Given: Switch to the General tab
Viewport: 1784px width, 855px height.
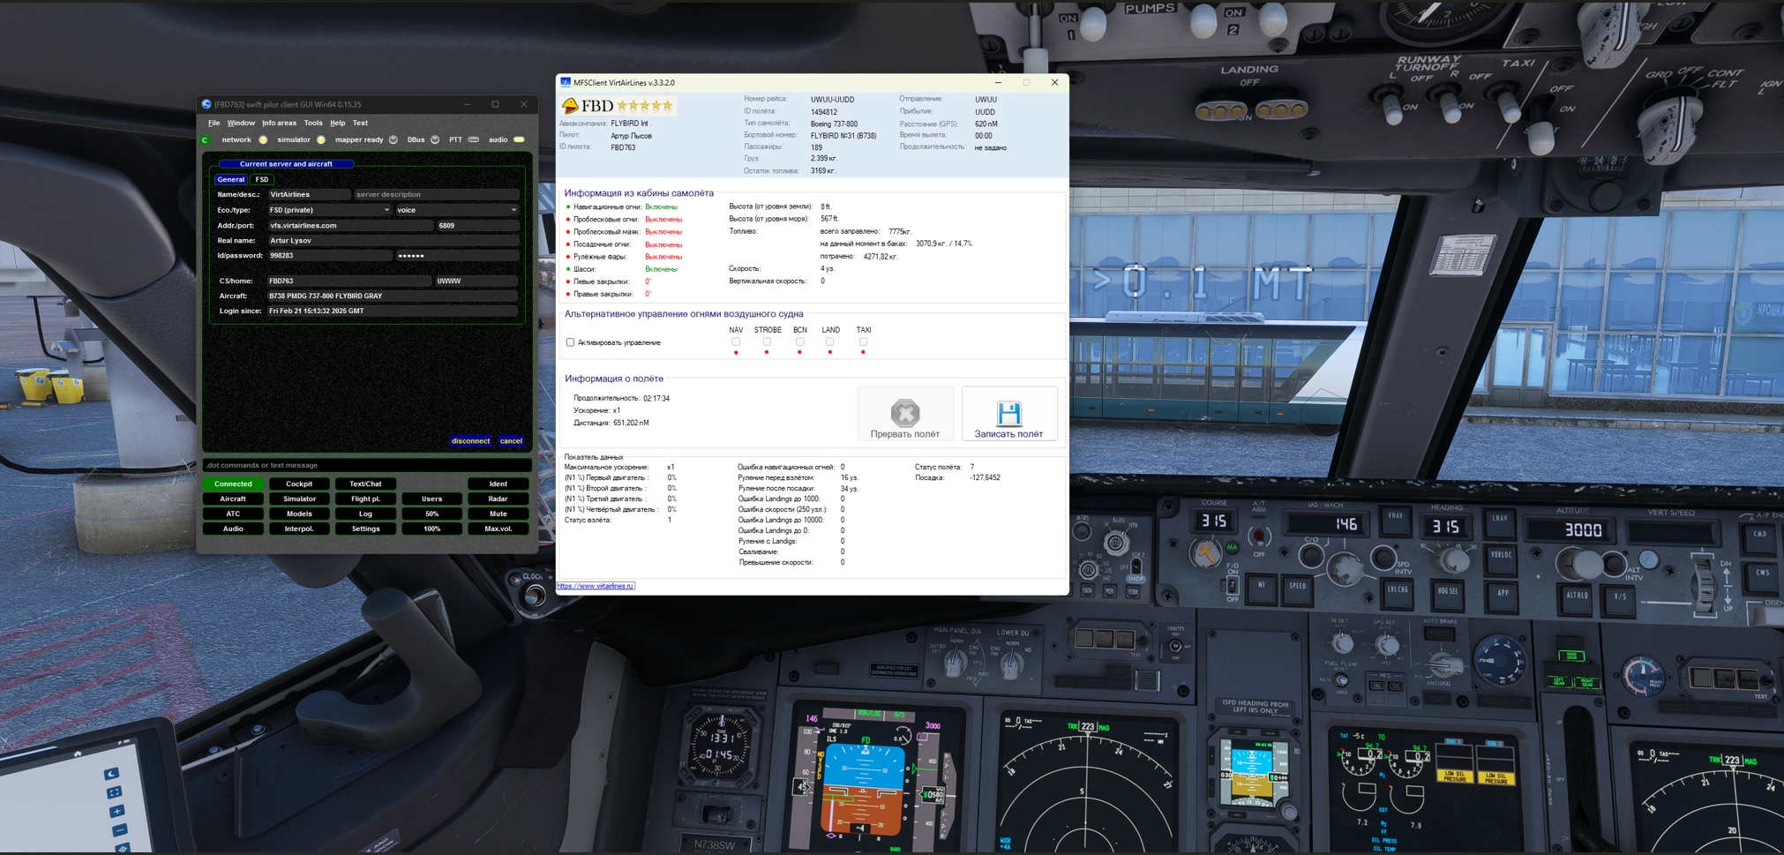Looking at the screenshot, I should coord(231,180).
